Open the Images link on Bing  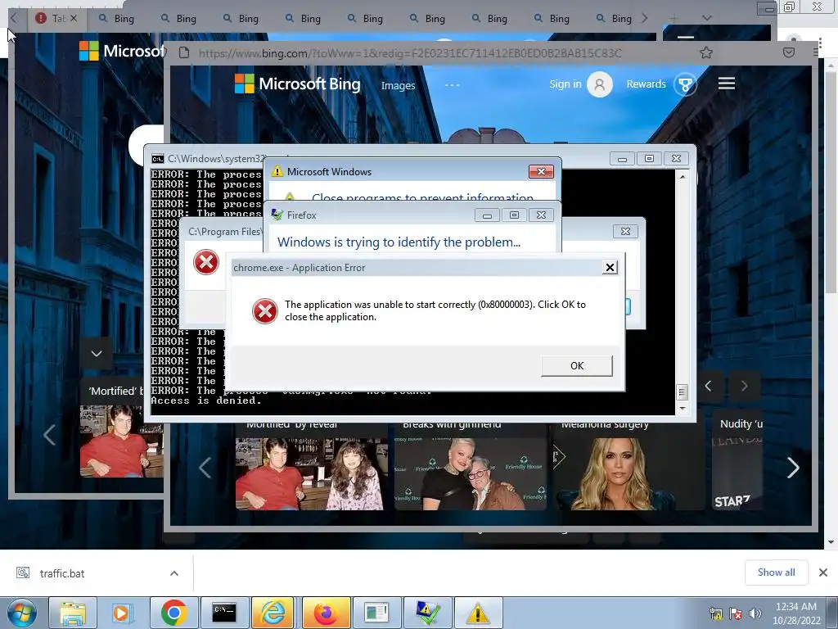[398, 85]
